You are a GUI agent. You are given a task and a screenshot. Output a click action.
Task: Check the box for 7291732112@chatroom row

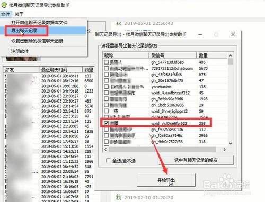click(x=106, y=68)
